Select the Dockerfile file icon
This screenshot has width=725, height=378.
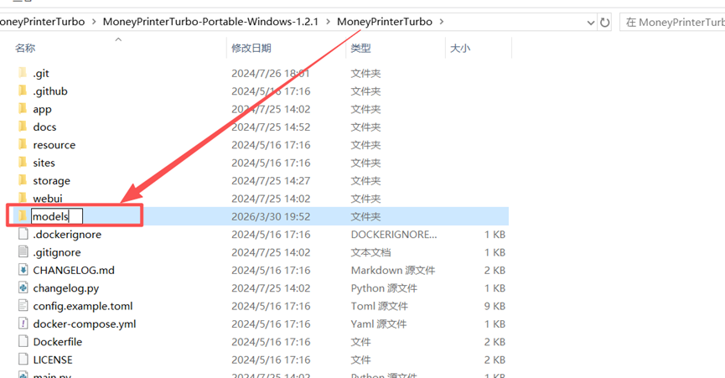coord(23,341)
